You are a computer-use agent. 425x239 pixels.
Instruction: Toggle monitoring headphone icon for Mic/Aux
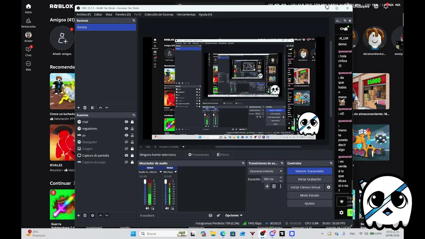tap(172, 208)
